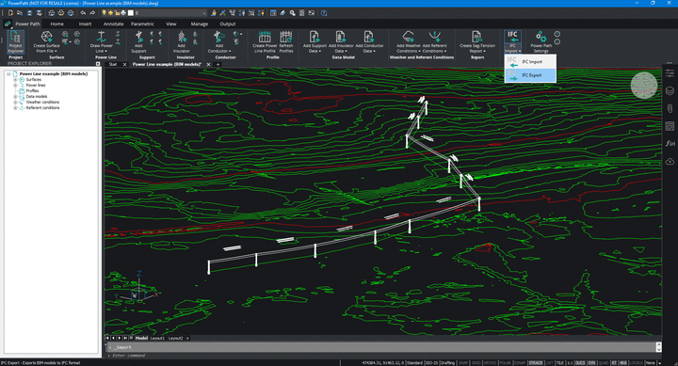Toggle ESNAP in status bar
Screen dimensions: 678x366
pos(520,363)
